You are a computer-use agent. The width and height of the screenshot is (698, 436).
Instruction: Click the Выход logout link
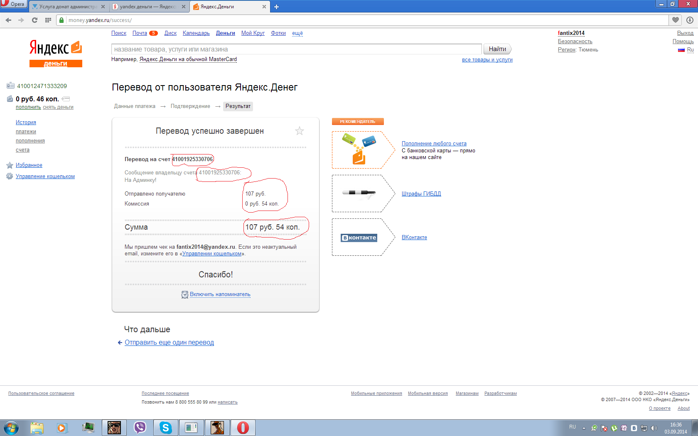click(x=685, y=33)
